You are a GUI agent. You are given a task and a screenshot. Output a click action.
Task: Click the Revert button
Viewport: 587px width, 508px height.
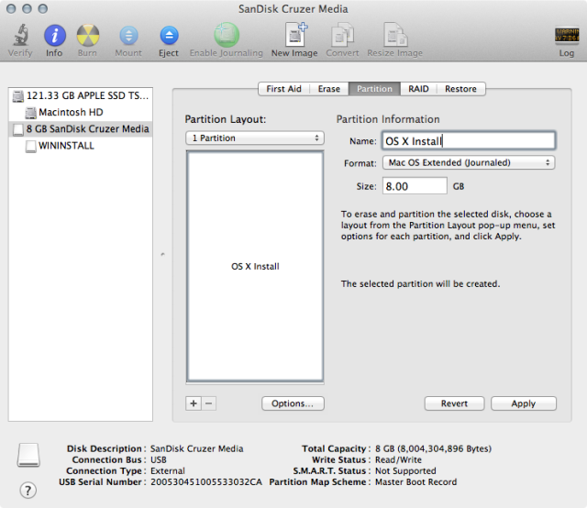point(455,403)
